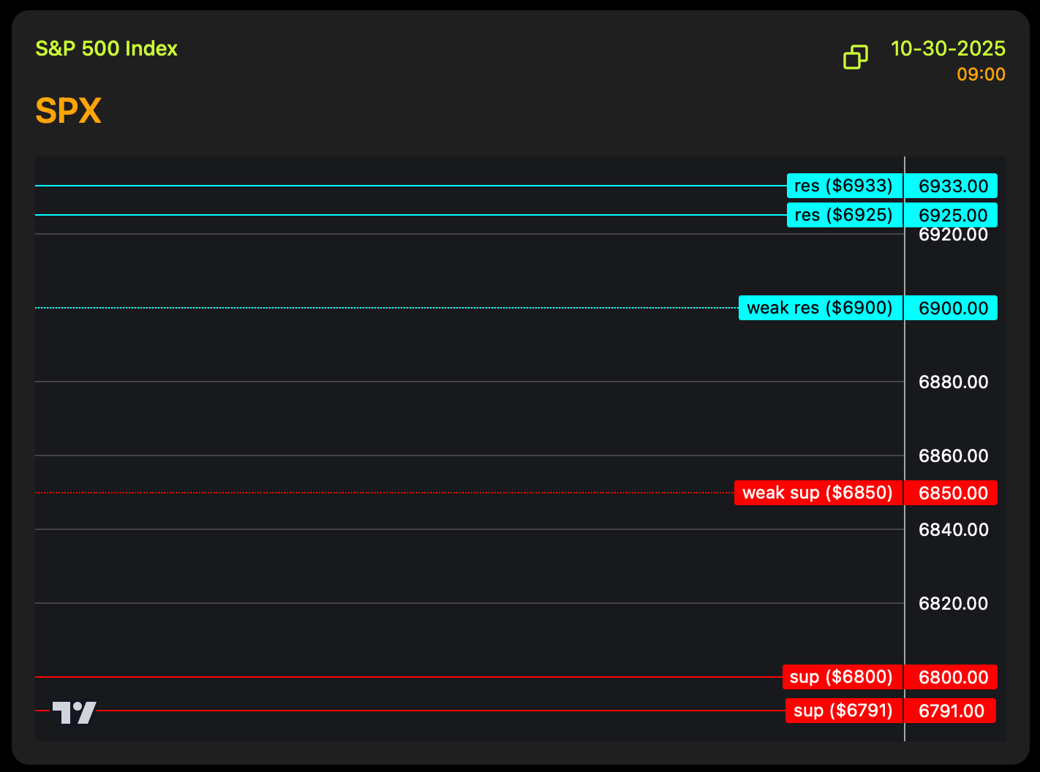Select the weak sup ($6850) label
The image size is (1040, 772).
pos(818,493)
